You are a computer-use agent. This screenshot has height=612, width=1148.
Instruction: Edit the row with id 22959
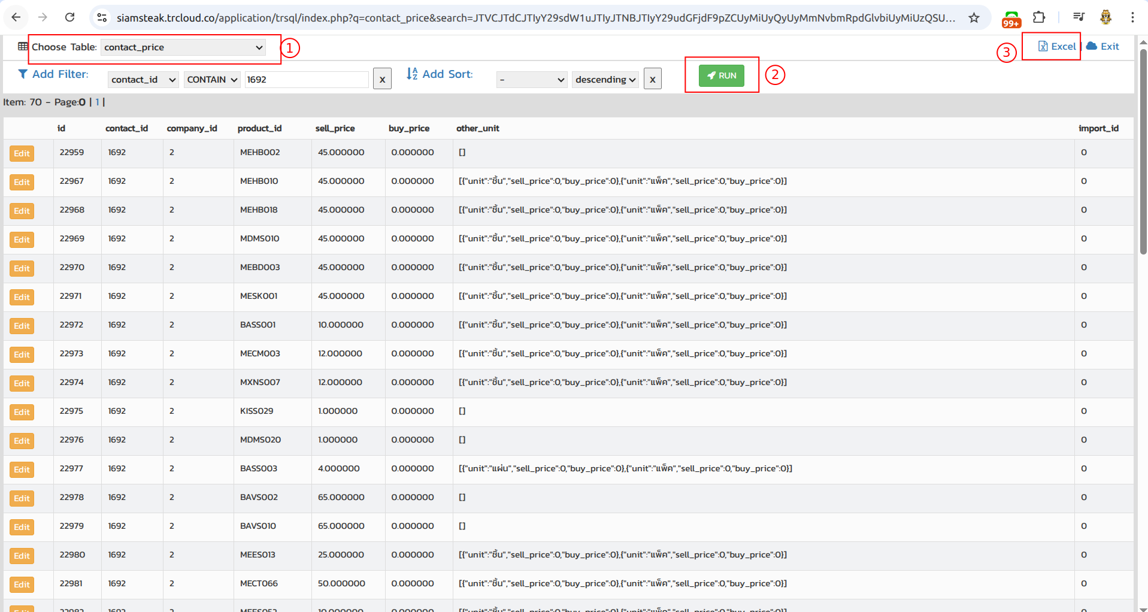pyautogui.click(x=22, y=153)
